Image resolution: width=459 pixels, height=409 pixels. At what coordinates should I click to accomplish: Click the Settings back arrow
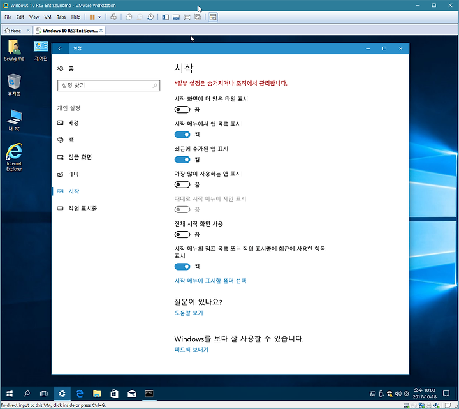tap(61, 48)
